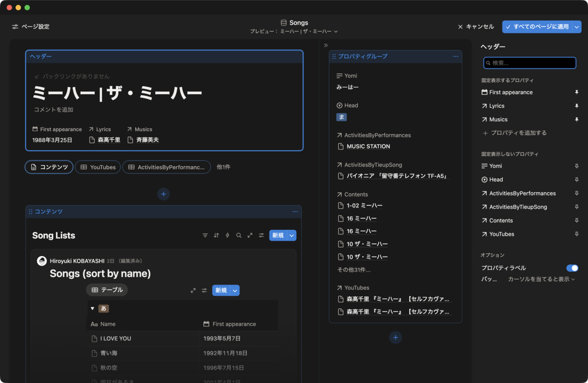Image resolution: width=588 pixels, height=383 pixels.
Task: Open the settings sliders icon beside the テーブル view
Action: tap(204, 290)
